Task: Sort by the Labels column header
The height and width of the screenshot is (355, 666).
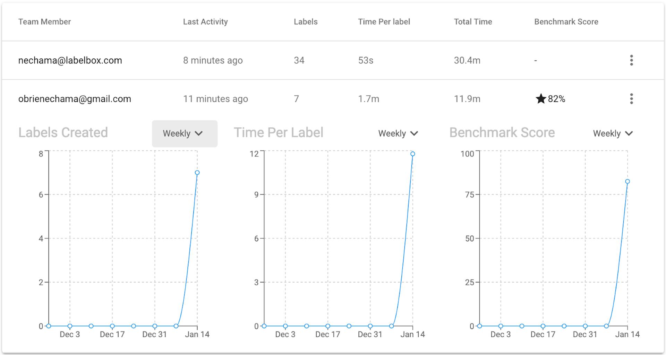Action: point(306,21)
